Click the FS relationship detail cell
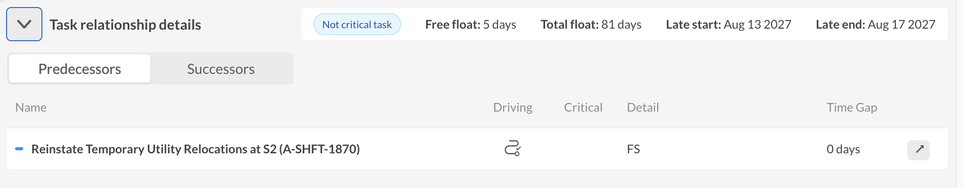The image size is (964, 188). pos(633,149)
